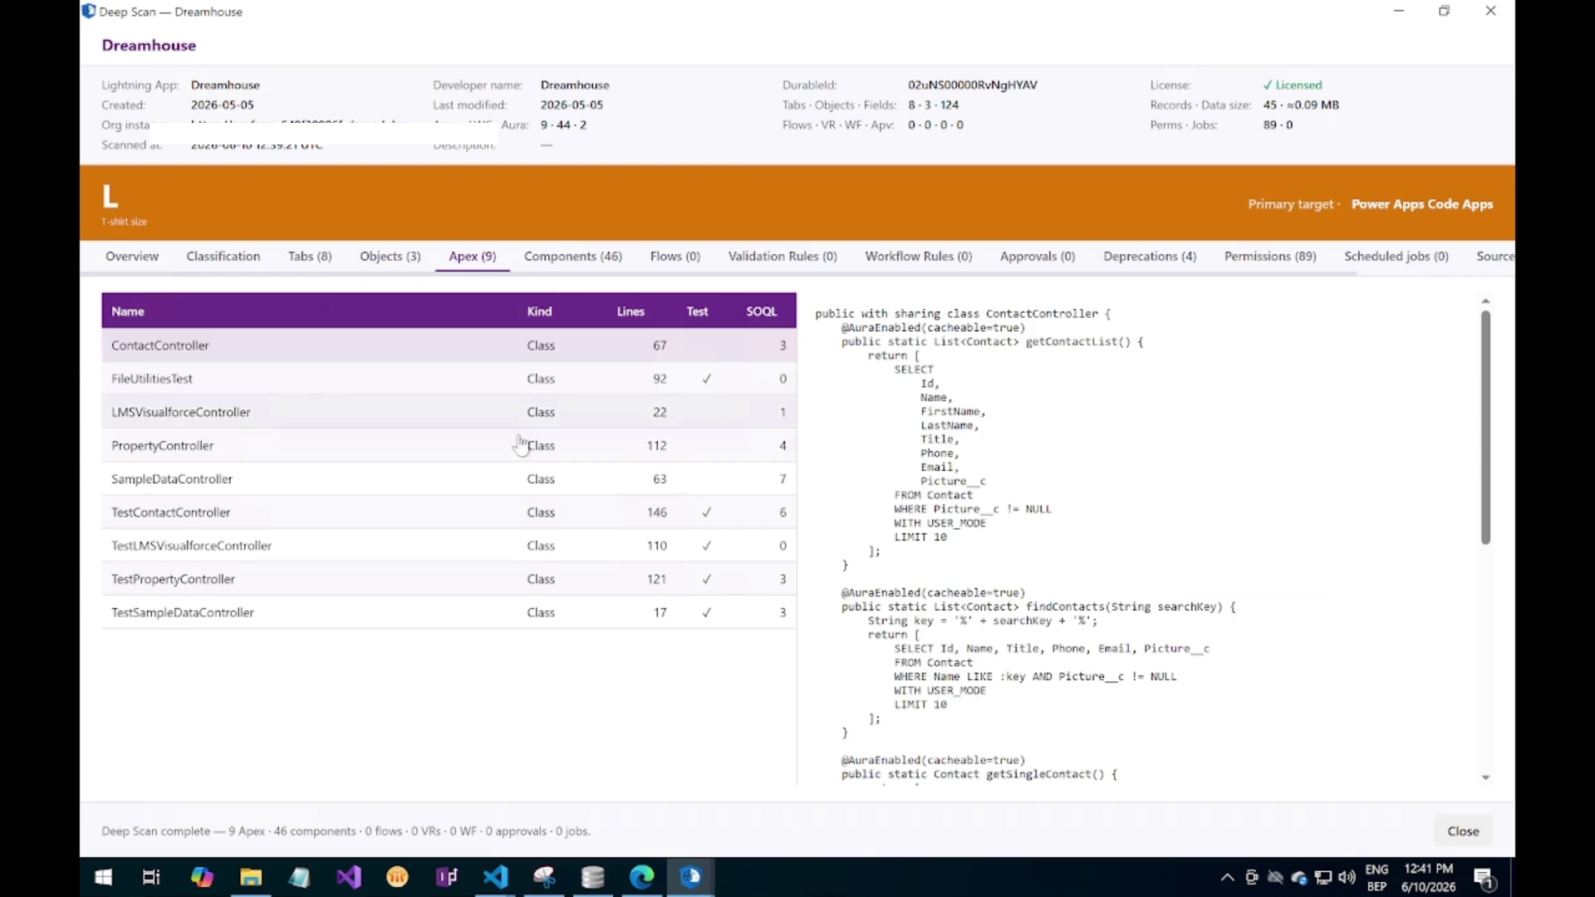
Task: Select the active Deep Scan app taskbar icon
Action: point(691,877)
